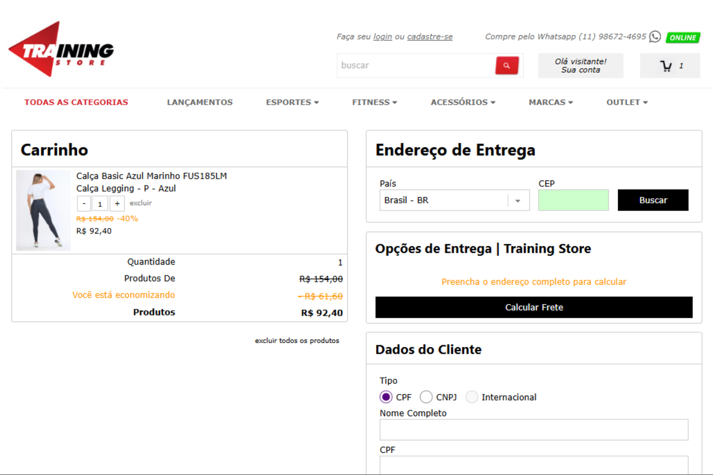Expand the ACESSÓRIOS menu
This screenshot has height=475, width=713.
(x=463, y=102)
